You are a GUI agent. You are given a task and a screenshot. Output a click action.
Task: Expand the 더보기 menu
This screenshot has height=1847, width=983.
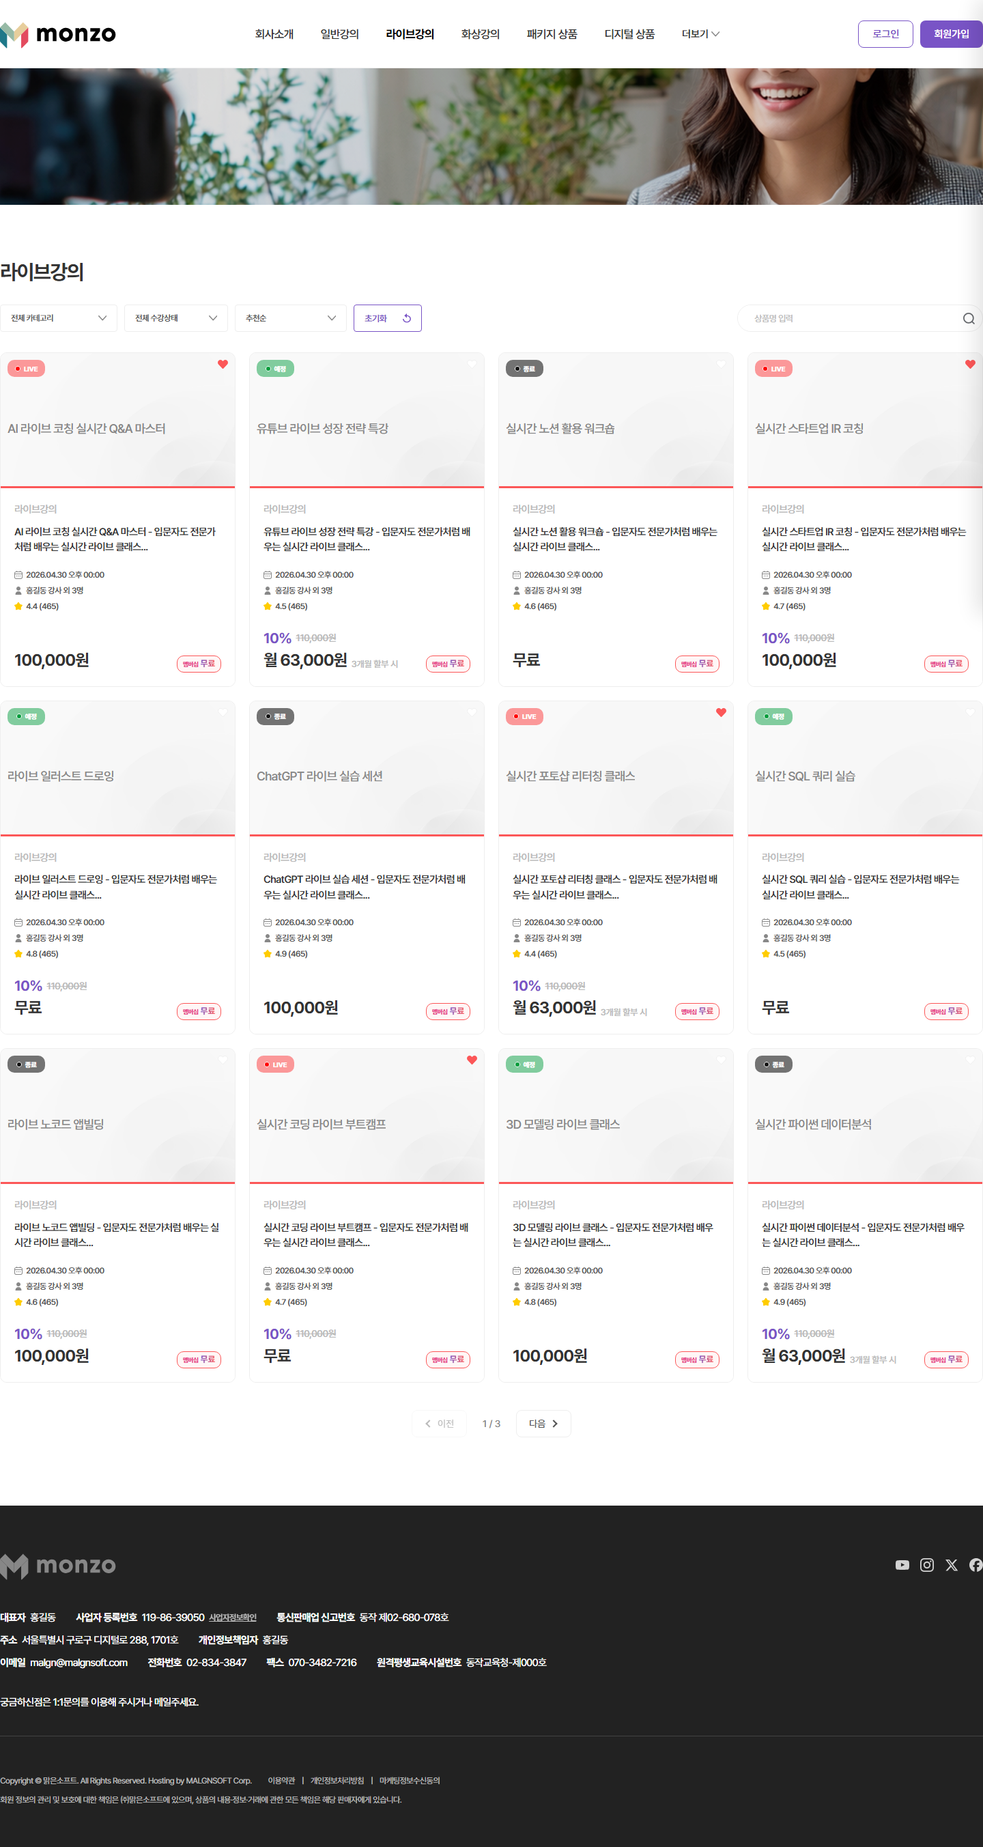coord(700,33)
